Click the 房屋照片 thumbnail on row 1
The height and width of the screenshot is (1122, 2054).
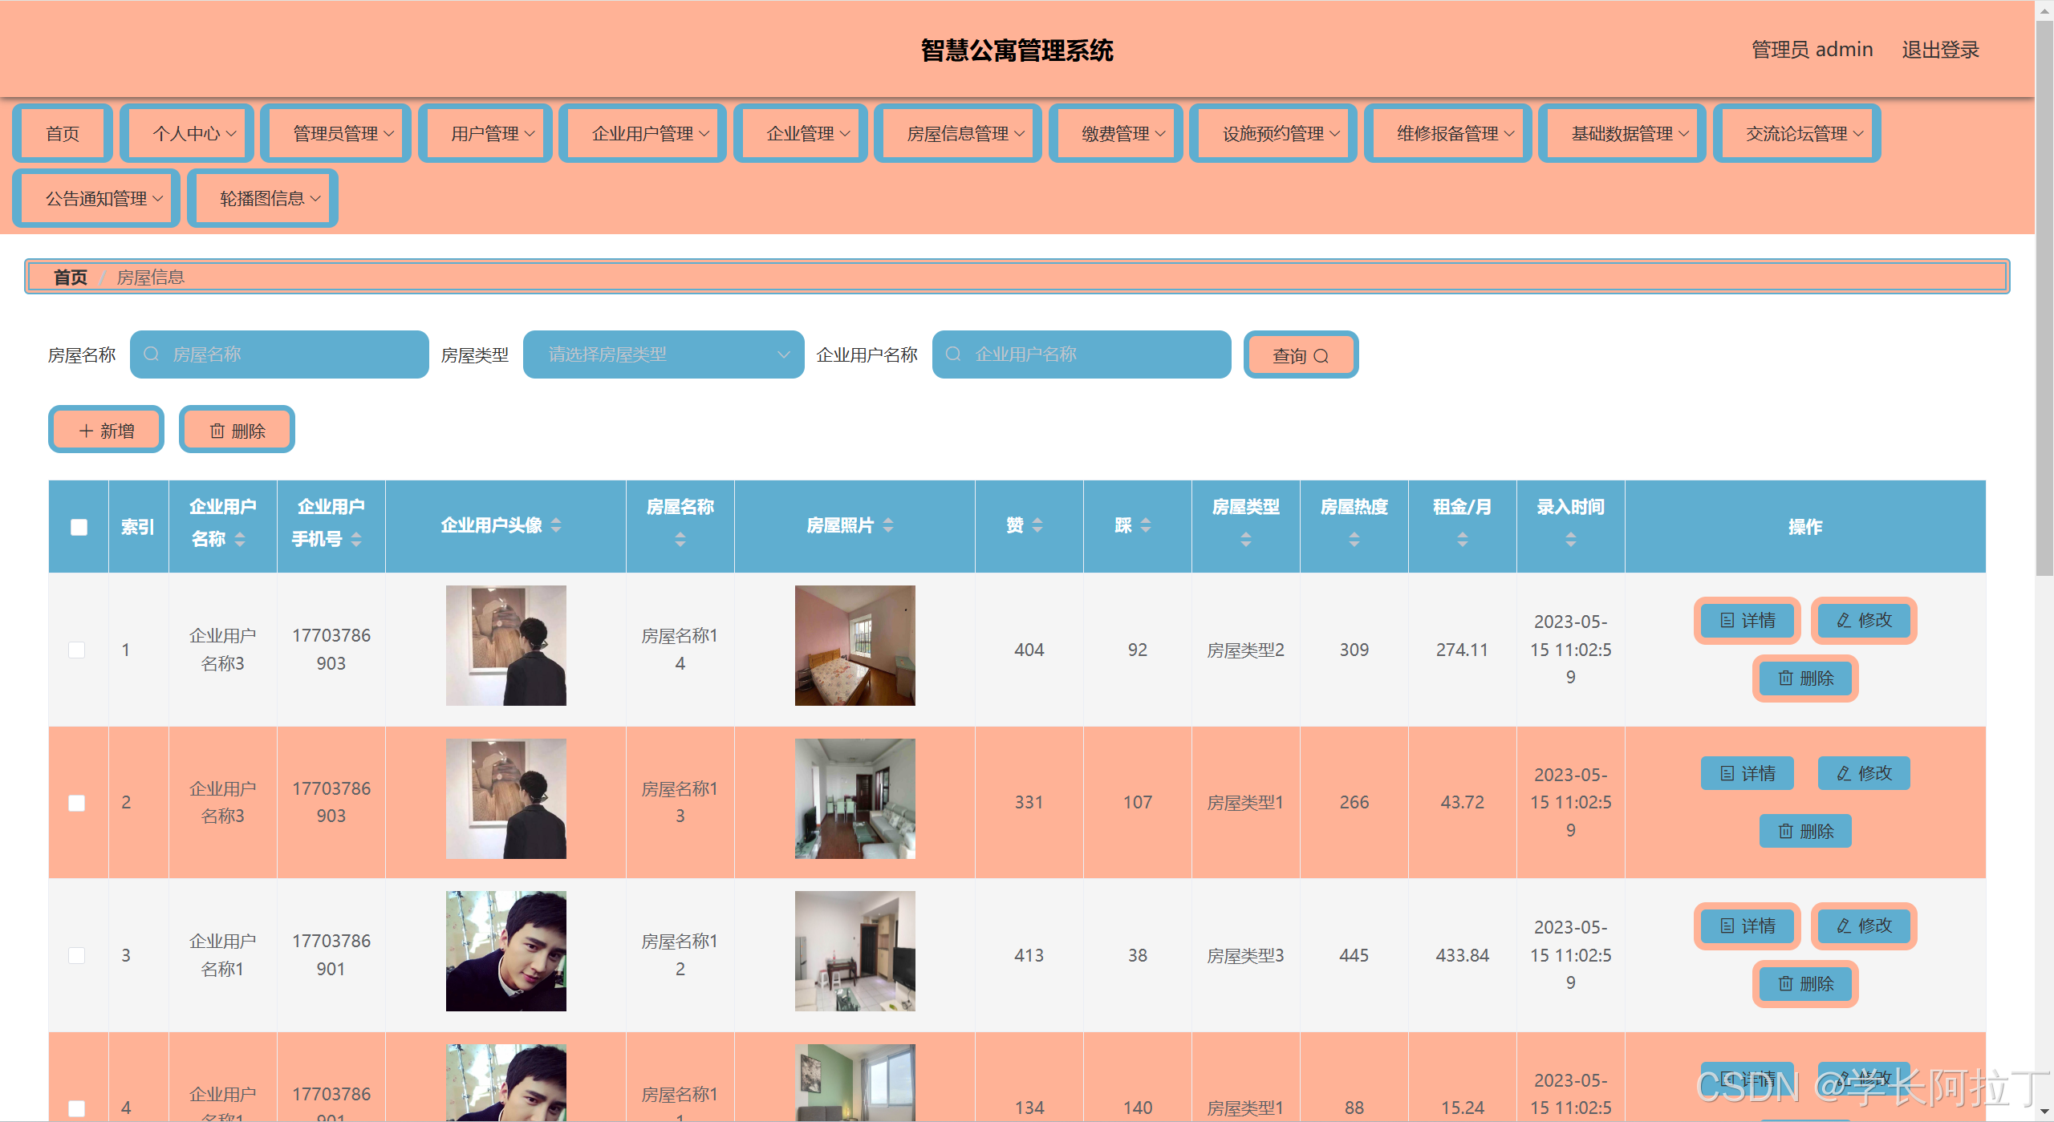tap(854, 646)
